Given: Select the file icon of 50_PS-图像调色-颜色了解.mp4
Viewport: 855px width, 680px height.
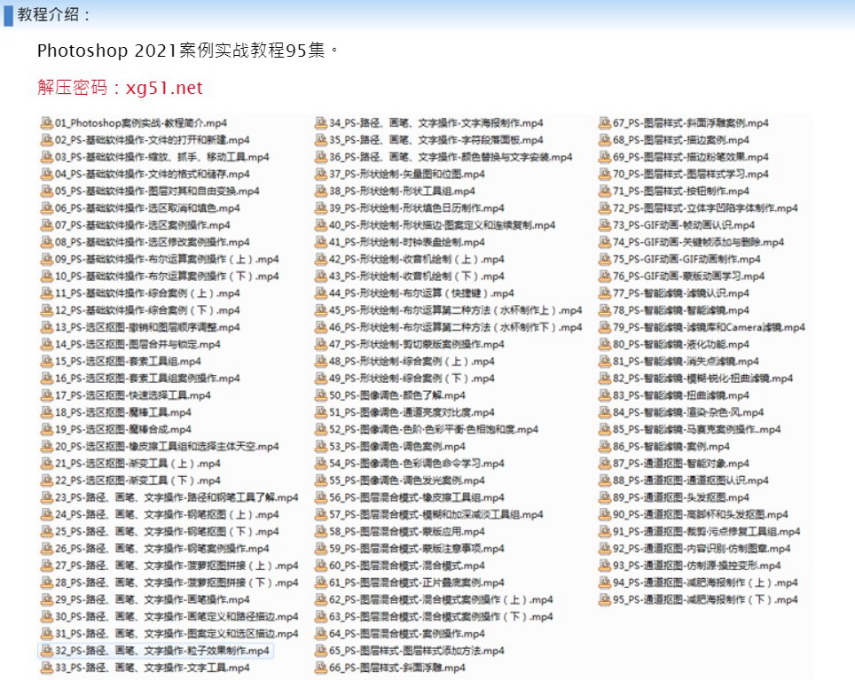Looking at the screenshot, I should (321, 395).
